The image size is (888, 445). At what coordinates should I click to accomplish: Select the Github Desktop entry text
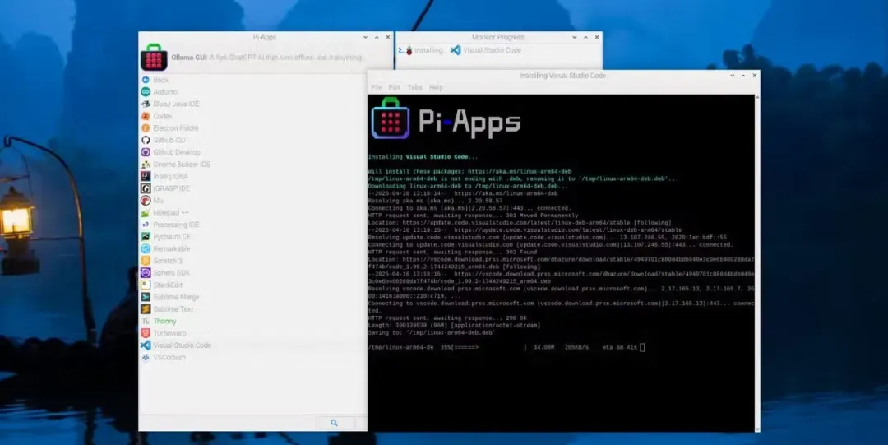[177, 152]
